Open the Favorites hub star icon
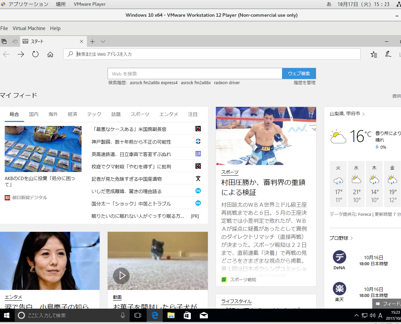 [374, 54]
